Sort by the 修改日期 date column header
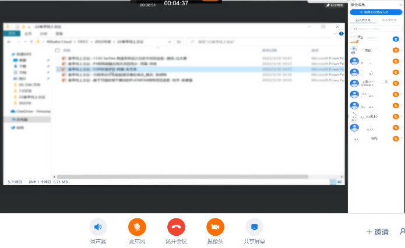405x248 pixels. coord(269,51)
